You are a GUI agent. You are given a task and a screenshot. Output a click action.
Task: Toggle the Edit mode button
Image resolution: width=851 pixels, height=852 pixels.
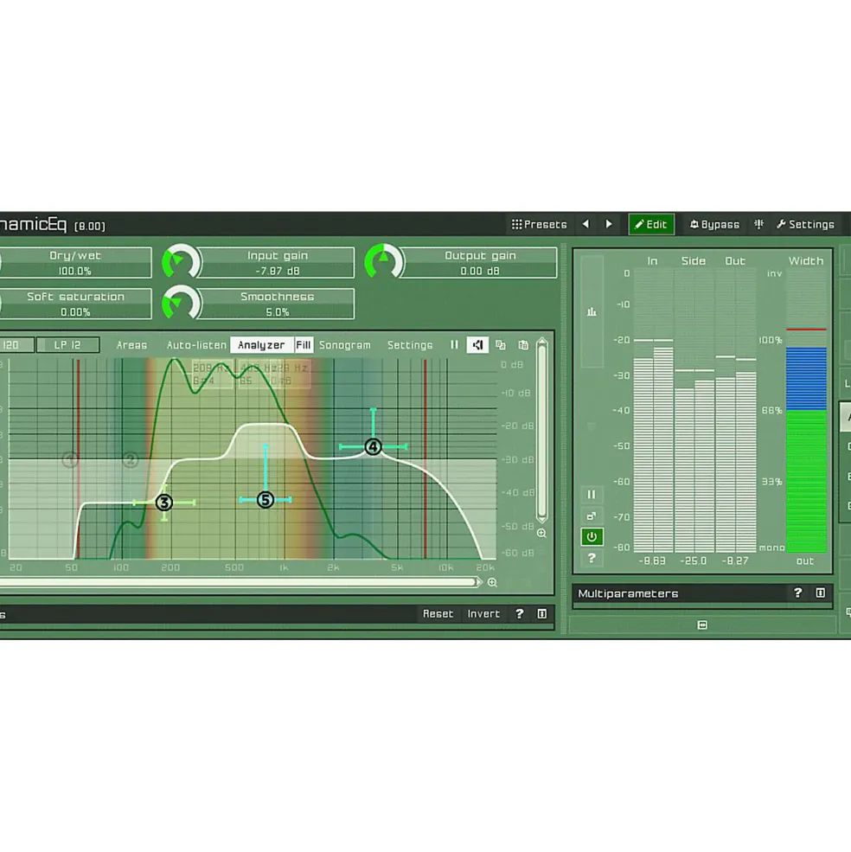(x=651, y=224)
